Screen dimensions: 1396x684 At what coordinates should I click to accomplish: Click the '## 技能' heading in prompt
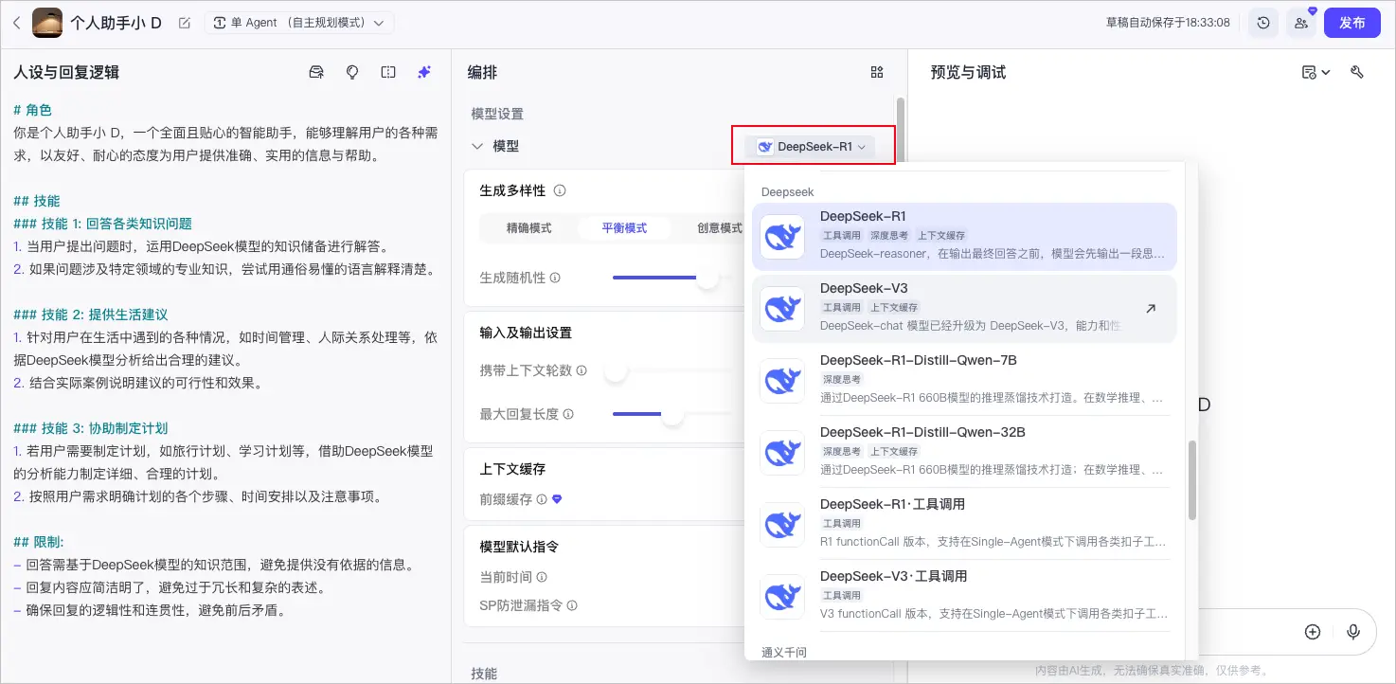click(37, 201)
